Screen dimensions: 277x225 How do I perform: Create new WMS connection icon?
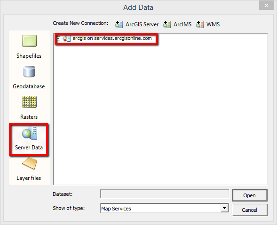pos(200,24)
